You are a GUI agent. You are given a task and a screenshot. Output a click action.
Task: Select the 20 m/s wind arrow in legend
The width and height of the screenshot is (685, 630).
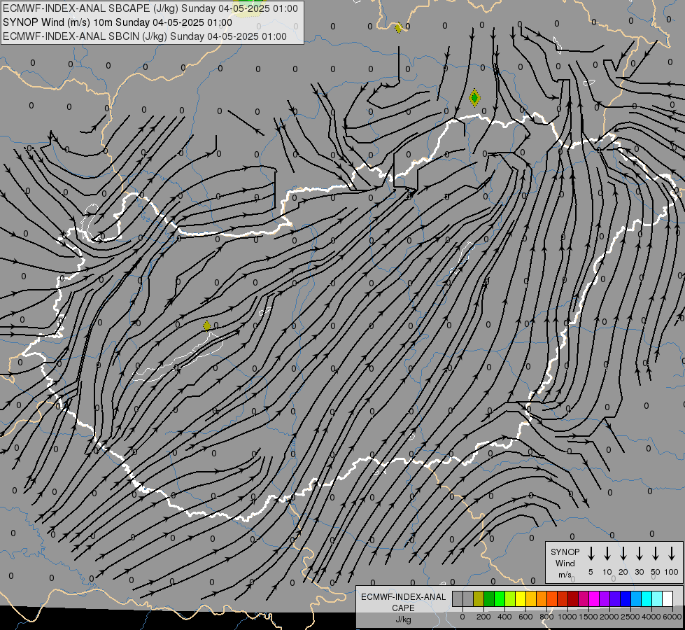(623, 554)
